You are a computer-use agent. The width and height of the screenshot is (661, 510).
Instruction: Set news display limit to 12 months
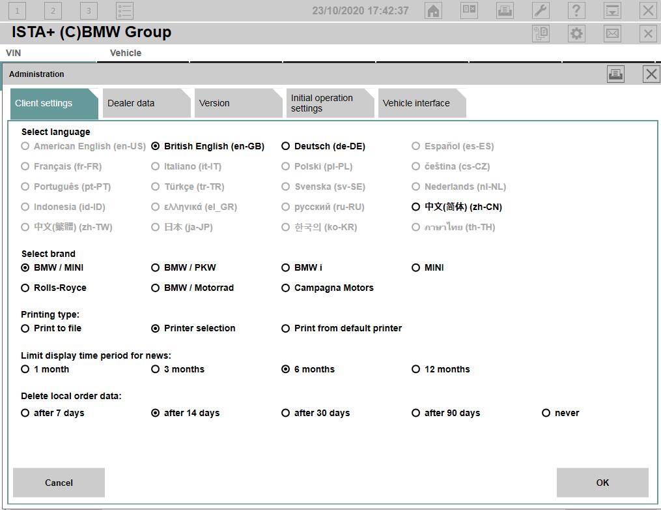pos(415,369)
